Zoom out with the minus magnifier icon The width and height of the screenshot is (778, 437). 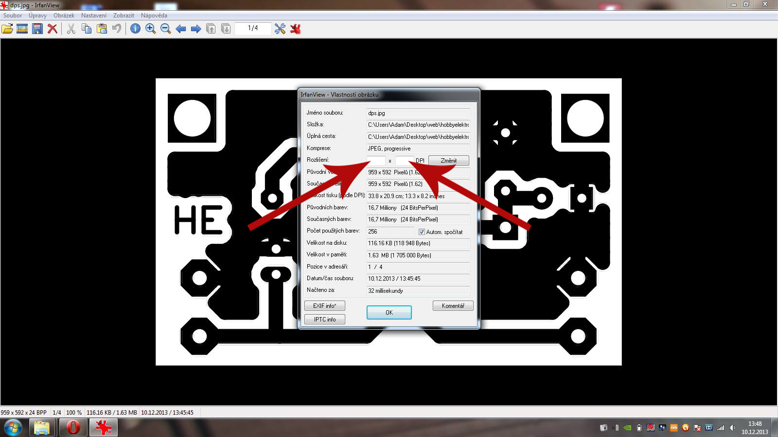166,29
